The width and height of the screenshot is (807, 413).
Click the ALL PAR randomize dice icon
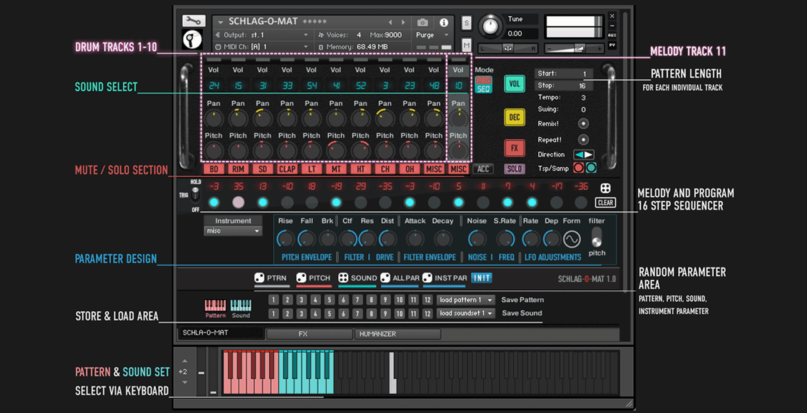(385, 278)
